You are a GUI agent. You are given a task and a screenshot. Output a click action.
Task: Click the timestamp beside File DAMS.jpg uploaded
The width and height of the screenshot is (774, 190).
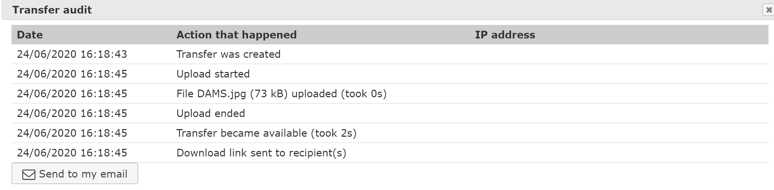click(72, 94)
